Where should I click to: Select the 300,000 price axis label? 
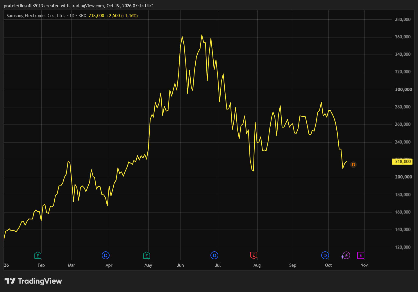click(403, 89)
